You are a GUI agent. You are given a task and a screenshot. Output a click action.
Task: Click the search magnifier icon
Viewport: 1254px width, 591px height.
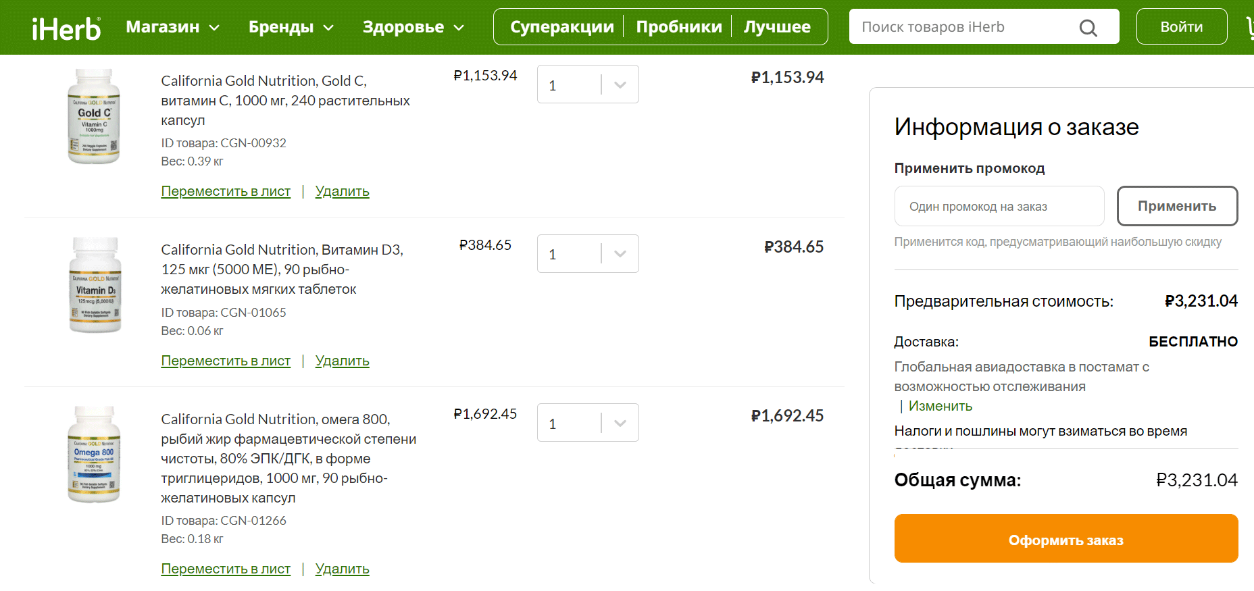[x=1088, y=28]
